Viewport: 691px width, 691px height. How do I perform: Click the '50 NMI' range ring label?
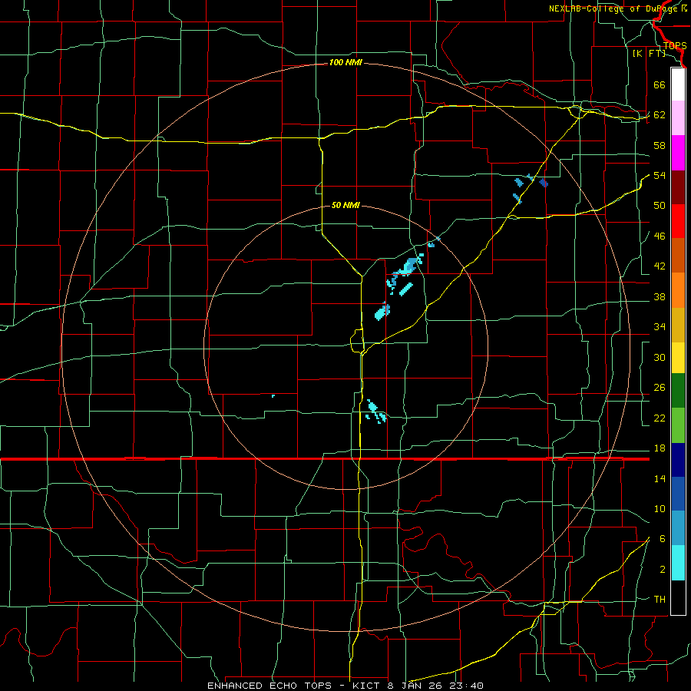[x=345, y=205]
